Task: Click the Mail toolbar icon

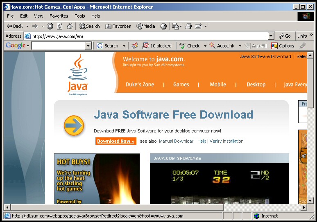Action: (175, 26)
